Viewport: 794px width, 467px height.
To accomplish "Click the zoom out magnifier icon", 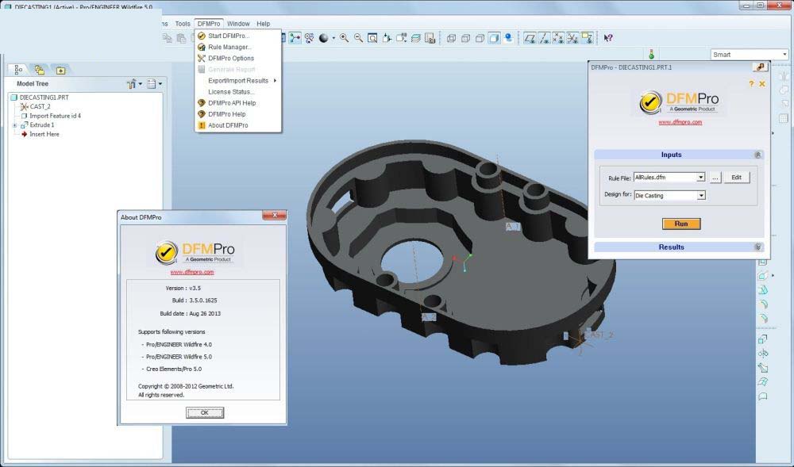I will point(358,37).
